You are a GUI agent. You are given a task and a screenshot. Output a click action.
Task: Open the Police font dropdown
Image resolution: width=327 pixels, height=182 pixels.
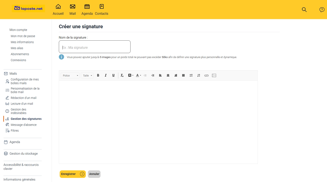coord(70,75)
